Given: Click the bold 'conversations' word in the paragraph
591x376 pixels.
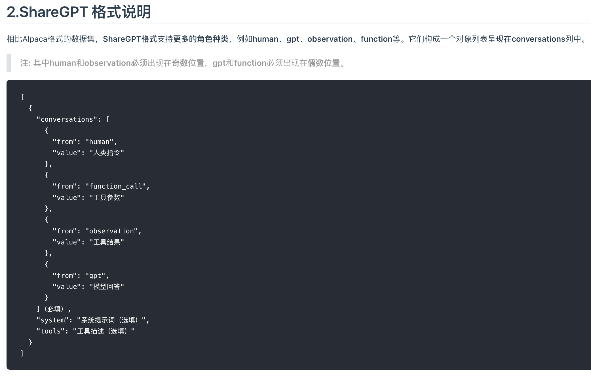Looking at the screenshot, I should pyautogui.click(x=538, y=39).
